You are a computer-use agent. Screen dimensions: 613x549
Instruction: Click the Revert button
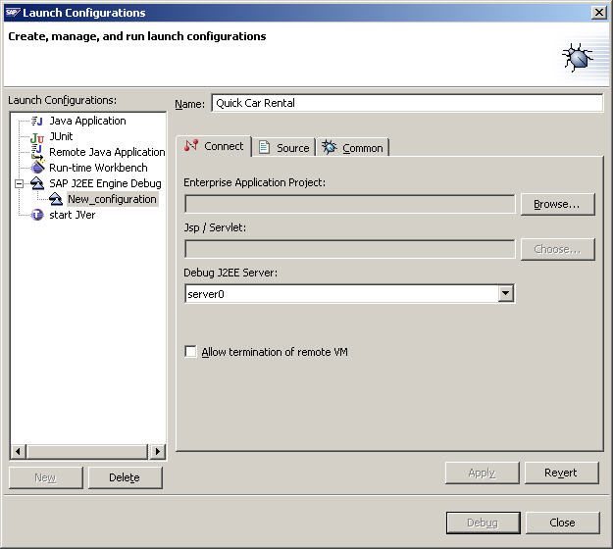[x=561, y=473]
